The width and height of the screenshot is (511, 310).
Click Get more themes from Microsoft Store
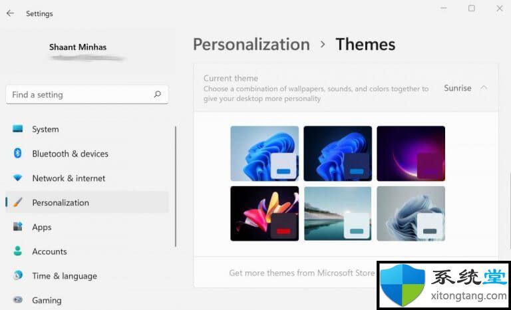302,273
